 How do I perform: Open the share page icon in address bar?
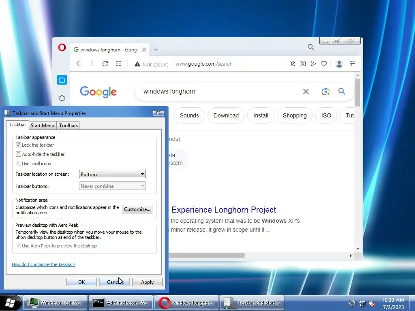tap(292, 64)
